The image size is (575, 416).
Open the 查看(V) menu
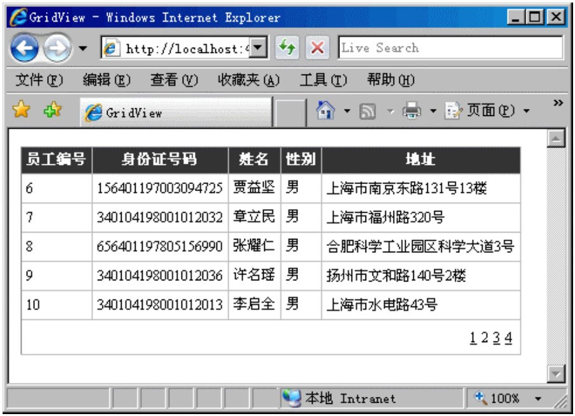pos(174,80)
